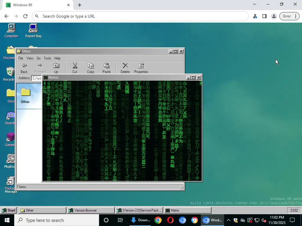Open the Report Bug desktop shortcut
Screen dimensions: 302x226
33,31
